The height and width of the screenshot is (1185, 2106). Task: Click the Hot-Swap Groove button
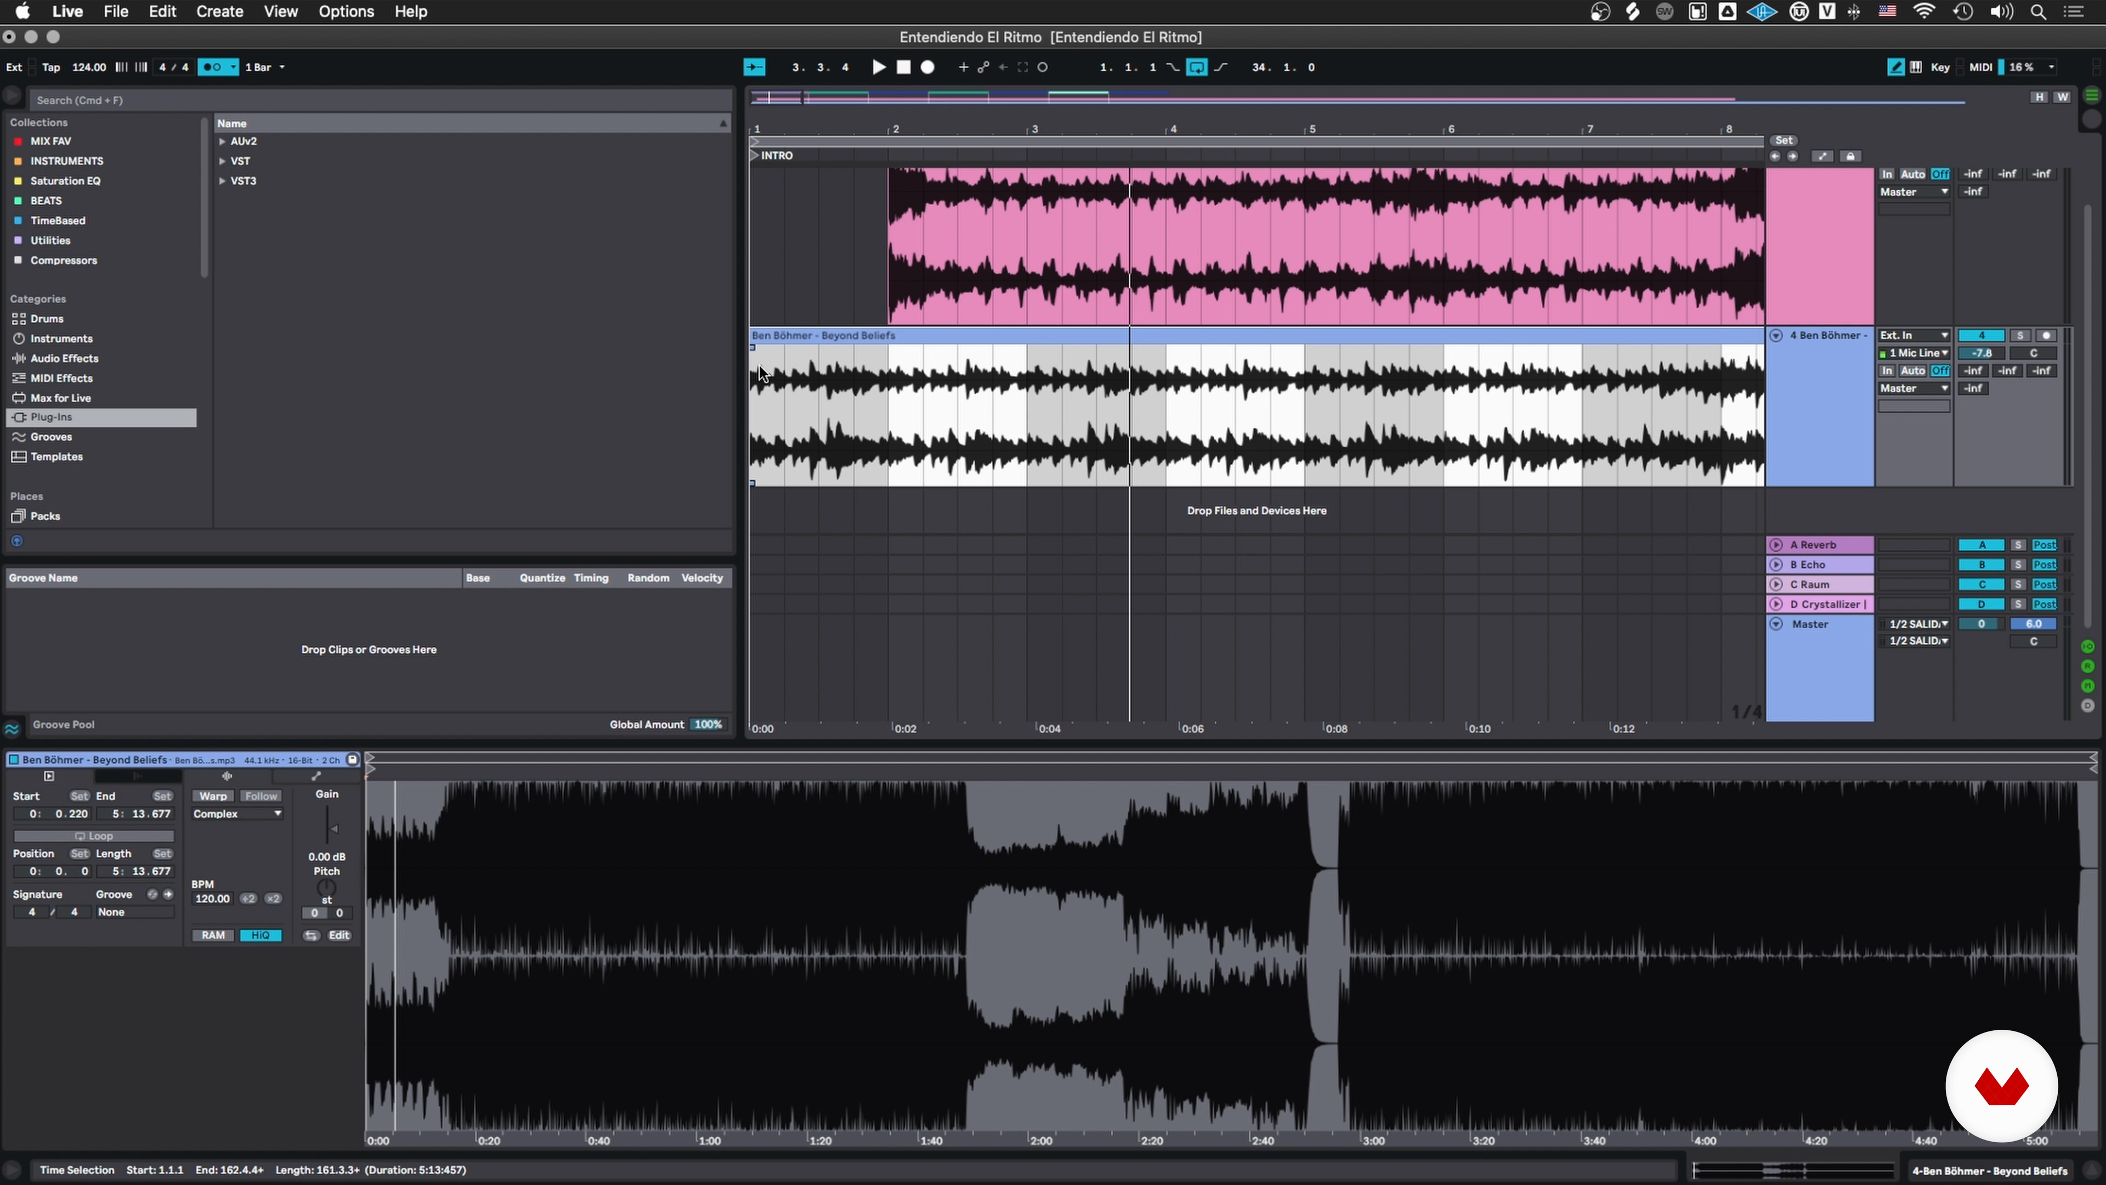click(152, 894)
